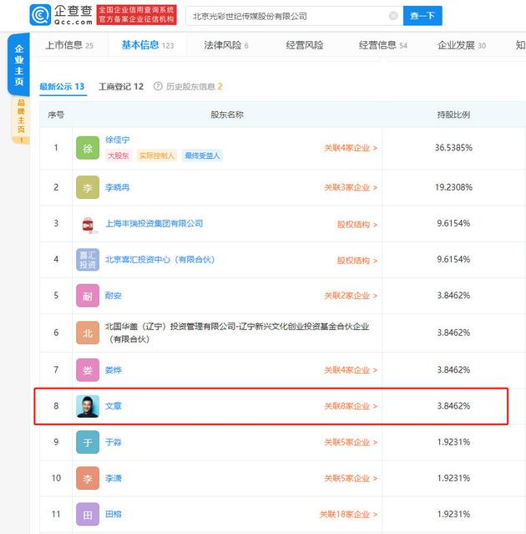Open shareholder 徐佳宁
The width and height of the screenshot is (526, 534).
click(118, 140)
